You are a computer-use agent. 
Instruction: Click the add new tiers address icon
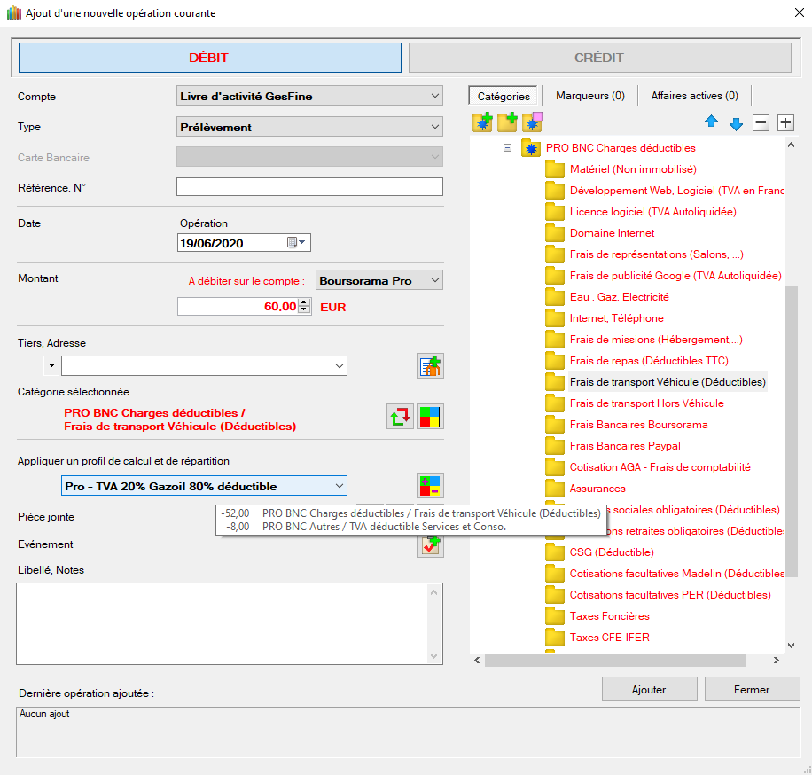pos(430,365)
